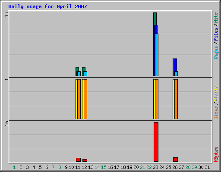Select day label '18' on the x-axis

(123, 167)
